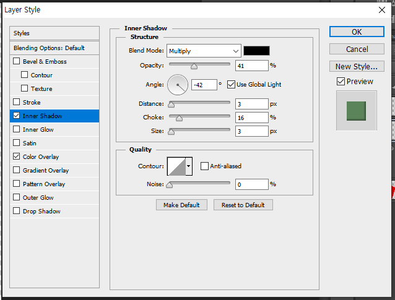Select the Bevel & Emboss style row
Image resolution: width=395 pixels, height=300 pixels.
click(x=54, y=61)
